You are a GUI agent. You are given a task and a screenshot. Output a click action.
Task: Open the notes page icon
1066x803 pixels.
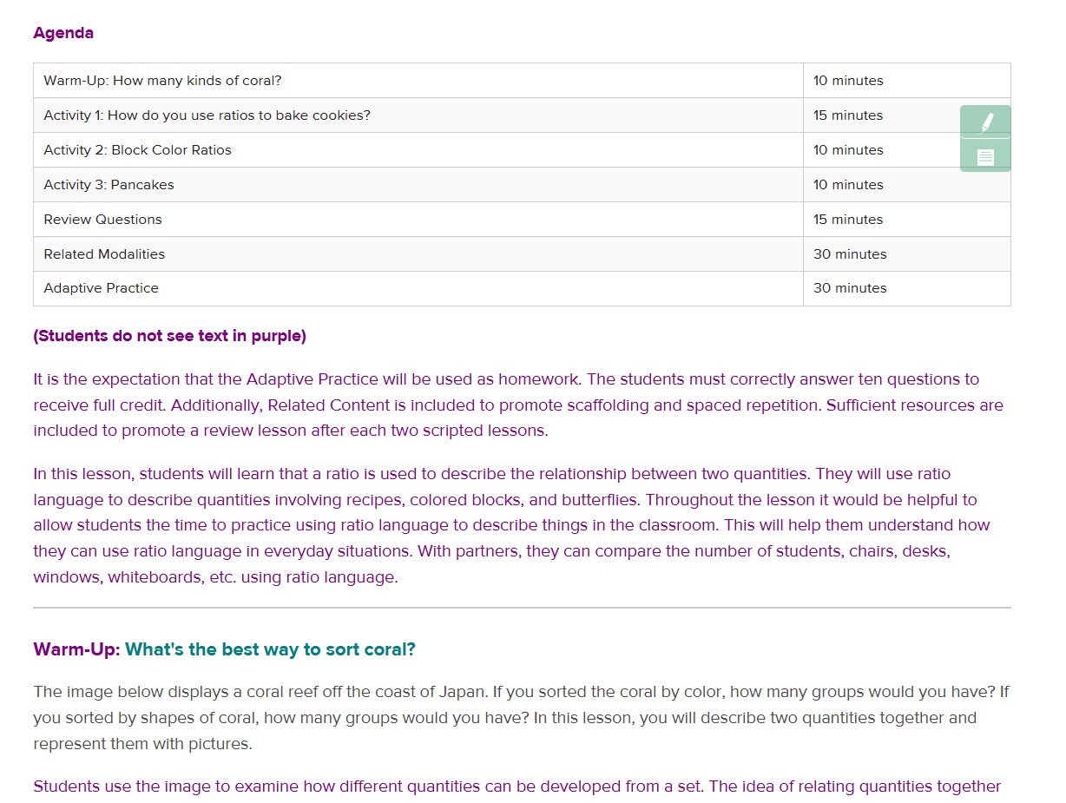pyautogui.click(x=985, y=156)
